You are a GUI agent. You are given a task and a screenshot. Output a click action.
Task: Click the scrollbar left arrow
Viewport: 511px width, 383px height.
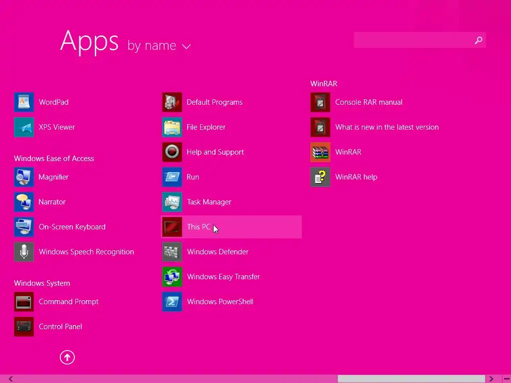coord(11,379)
